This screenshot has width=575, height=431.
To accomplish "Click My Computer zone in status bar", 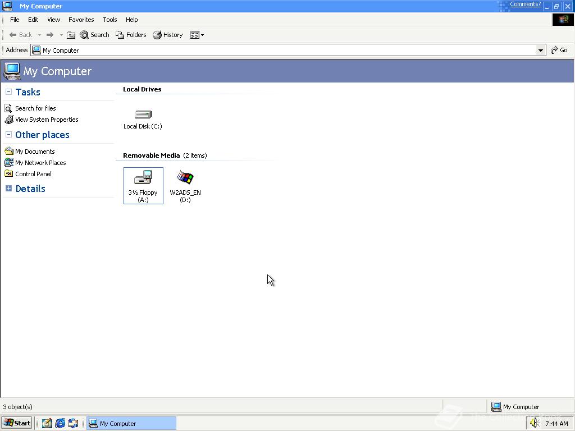I will pyautogui.click(x=515, y=407).
